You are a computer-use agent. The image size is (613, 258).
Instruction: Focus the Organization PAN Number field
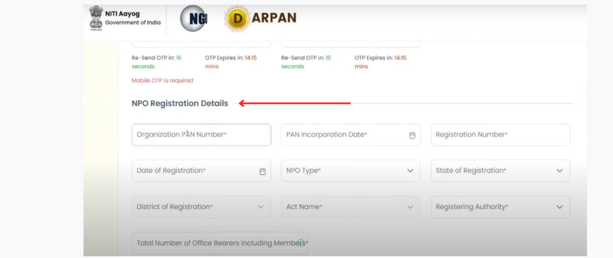(201, 135)
